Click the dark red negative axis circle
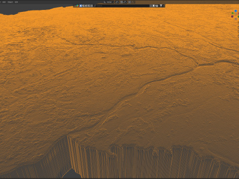The image size is (239, 179). tap(232, 16)
